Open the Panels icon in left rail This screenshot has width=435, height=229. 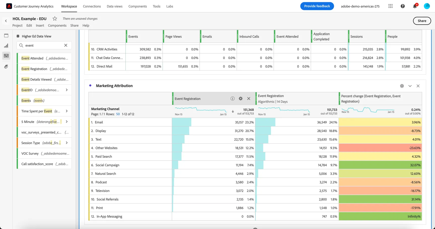coord(6,36)
